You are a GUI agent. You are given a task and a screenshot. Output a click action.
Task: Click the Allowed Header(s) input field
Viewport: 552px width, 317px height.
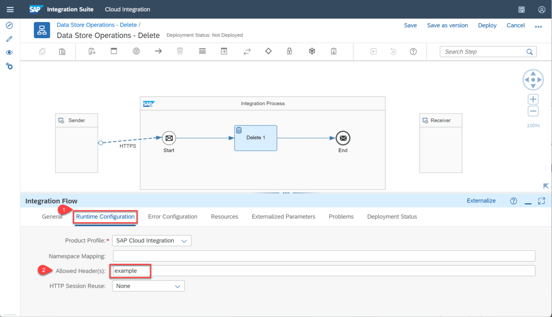click(324, 271)
